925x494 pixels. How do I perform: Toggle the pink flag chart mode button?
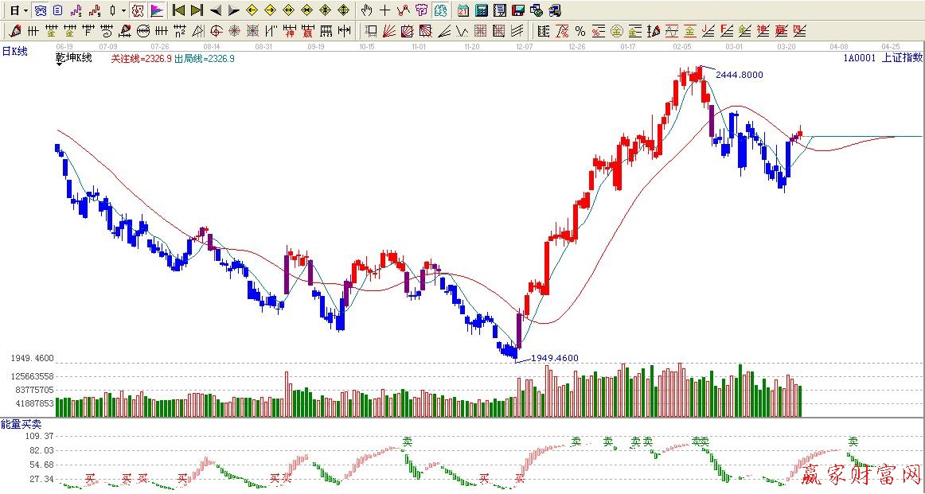157,10
